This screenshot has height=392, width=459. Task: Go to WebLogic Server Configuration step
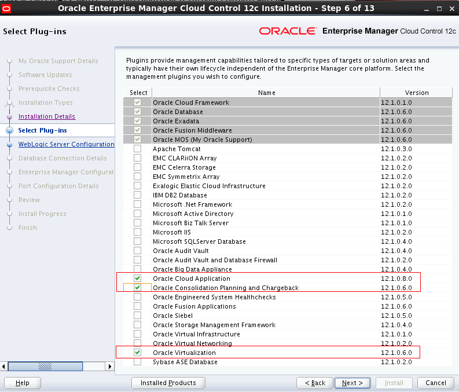pos(66,144)
